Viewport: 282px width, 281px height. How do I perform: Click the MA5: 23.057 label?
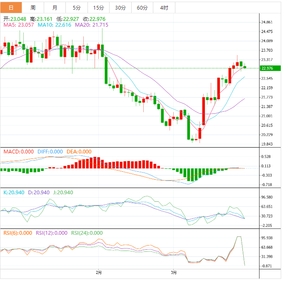[x=18, y=25]
